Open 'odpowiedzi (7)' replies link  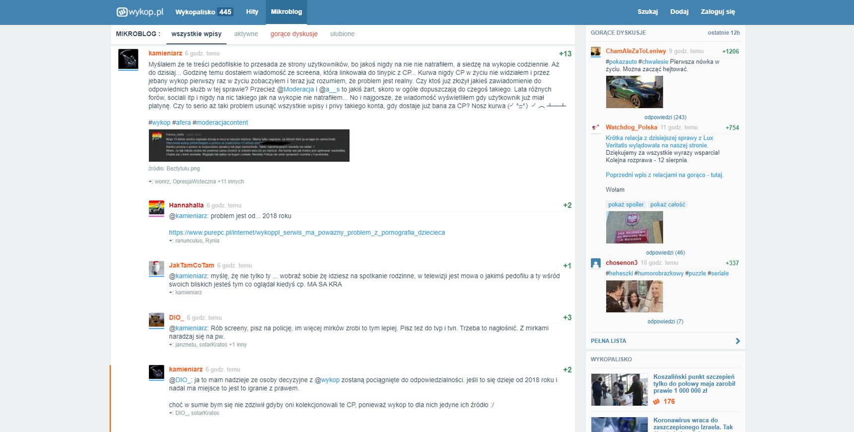click(x=665, y=322)
